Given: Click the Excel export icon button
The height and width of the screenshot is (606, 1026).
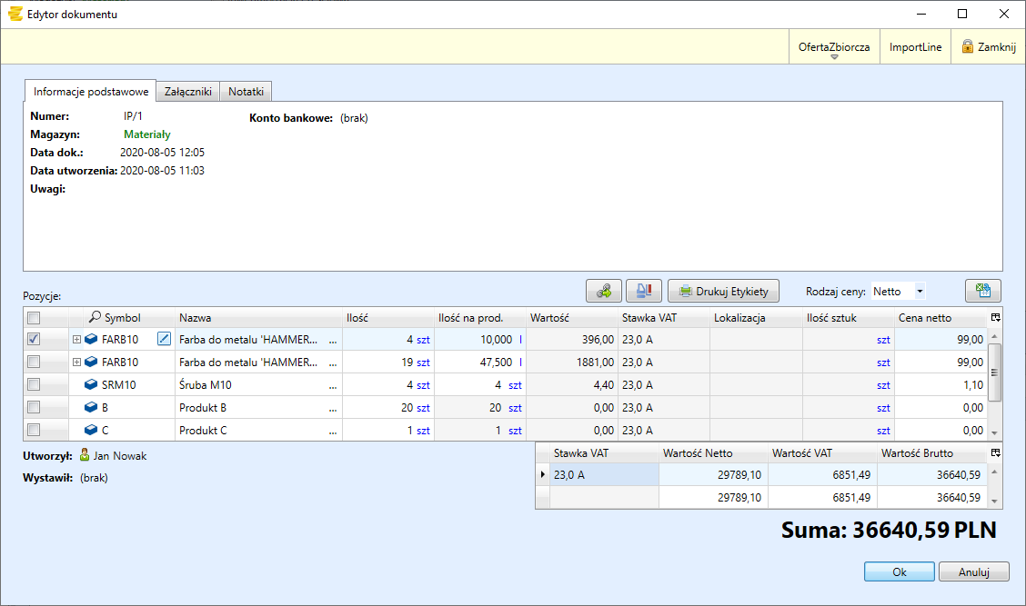Looking at the screenshot, I should click(x=982, y=292).
